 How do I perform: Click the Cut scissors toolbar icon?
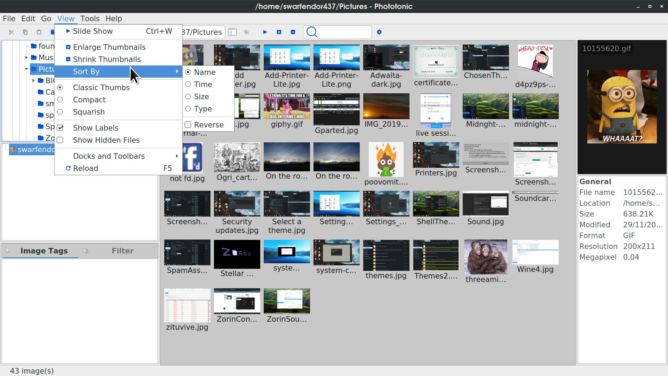tap(11, 32)
